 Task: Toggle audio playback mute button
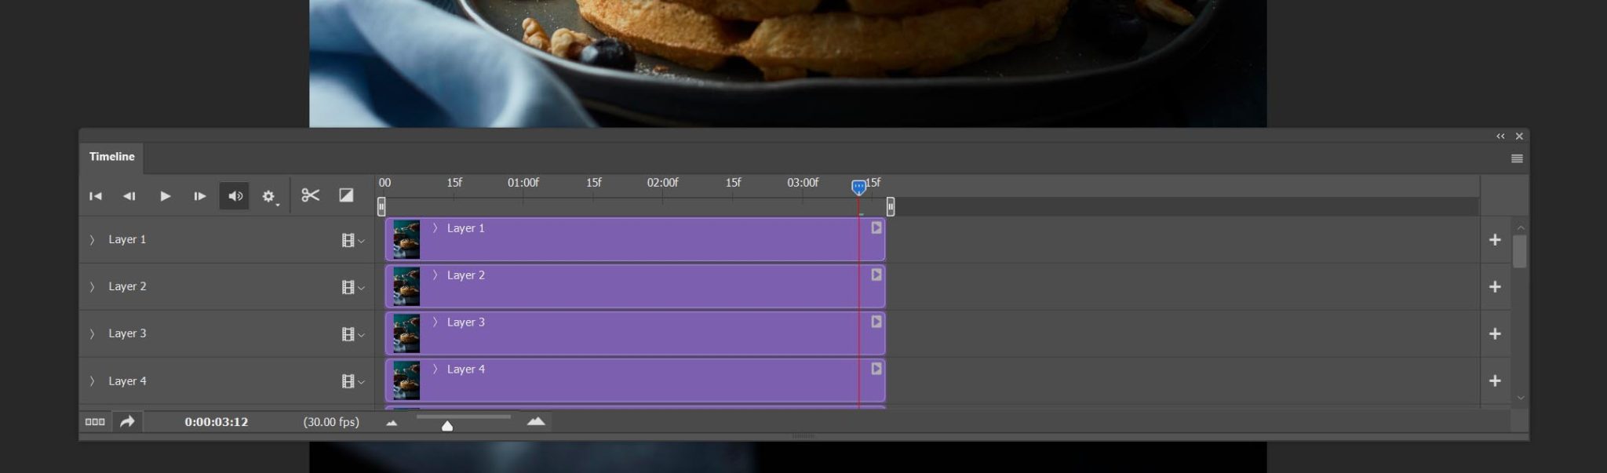(x=235, y=196)
